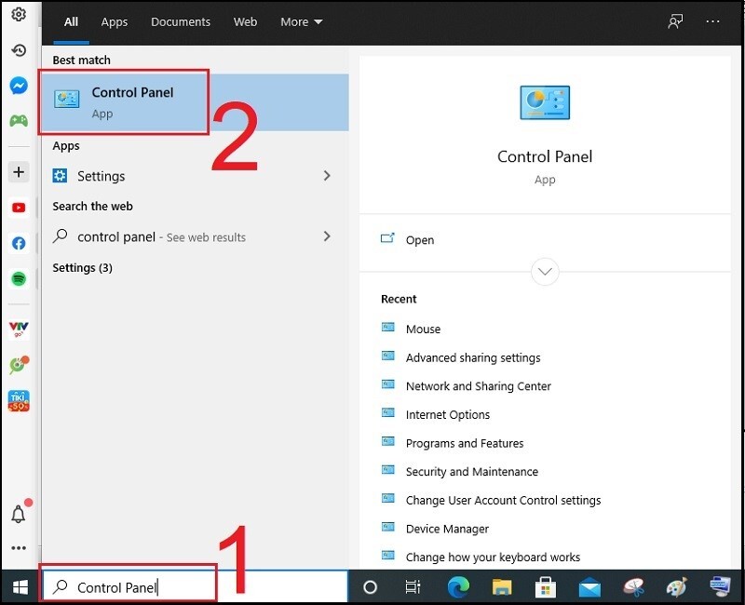Expand more actions with the down chevron
Image resolution: width=745 pixels, height=605 pixels.
(x=545, y=272)
